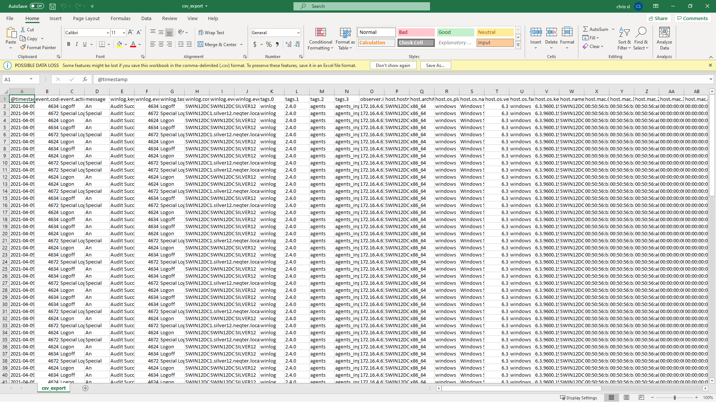Toggle left text alignment
Screen dimensions: 716x402
click(x=153, y=44)
